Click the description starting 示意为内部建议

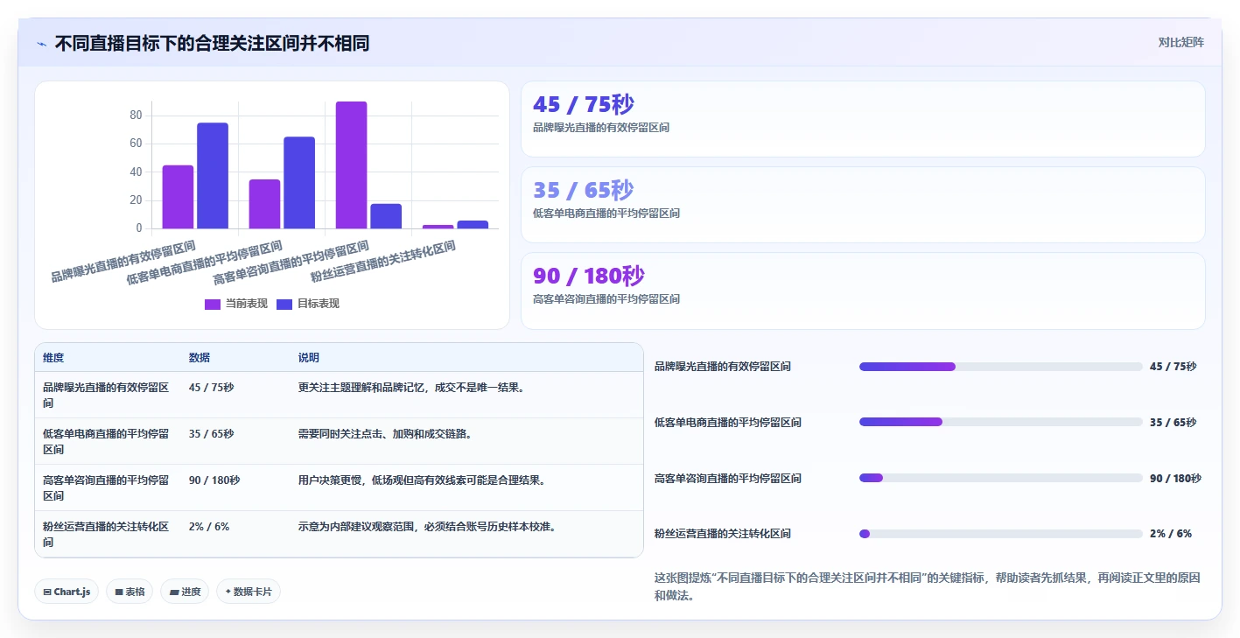427,526
